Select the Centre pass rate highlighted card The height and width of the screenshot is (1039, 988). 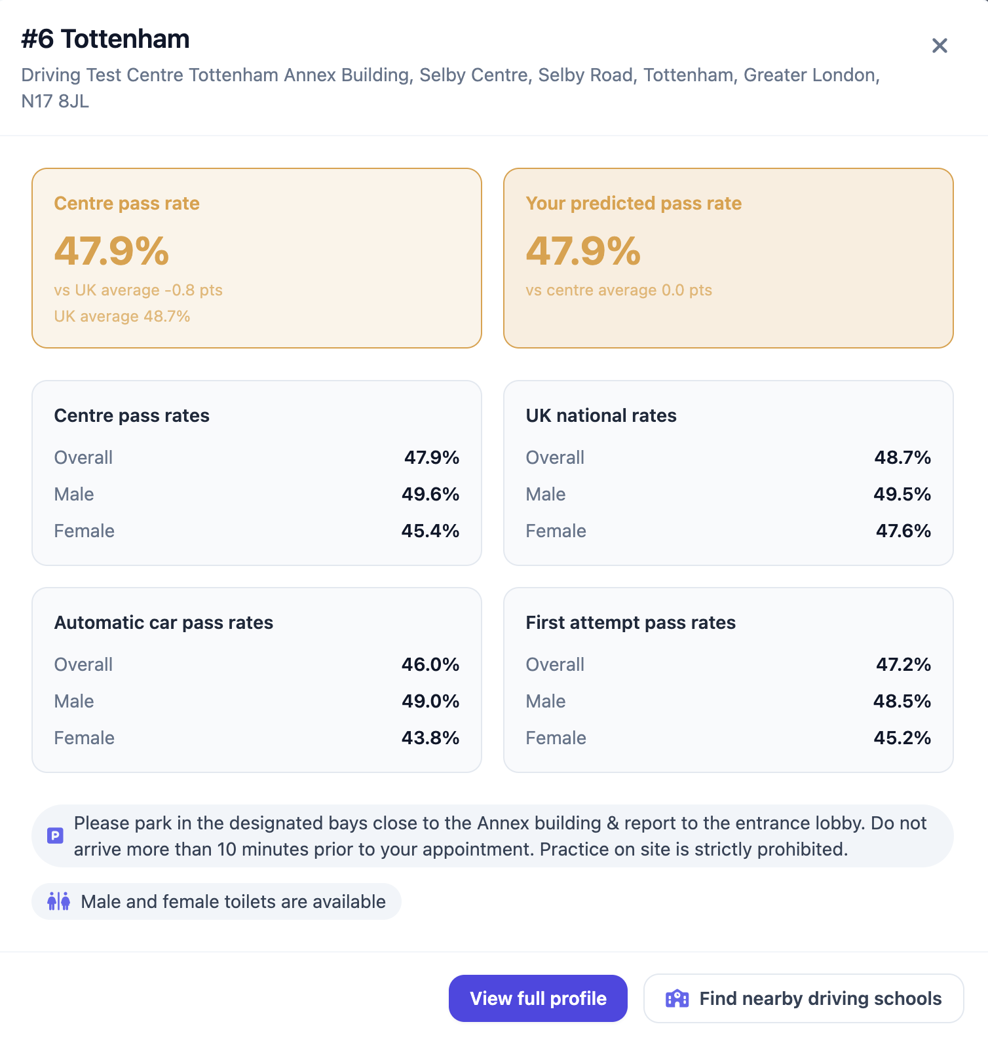[x=256, y=258]
